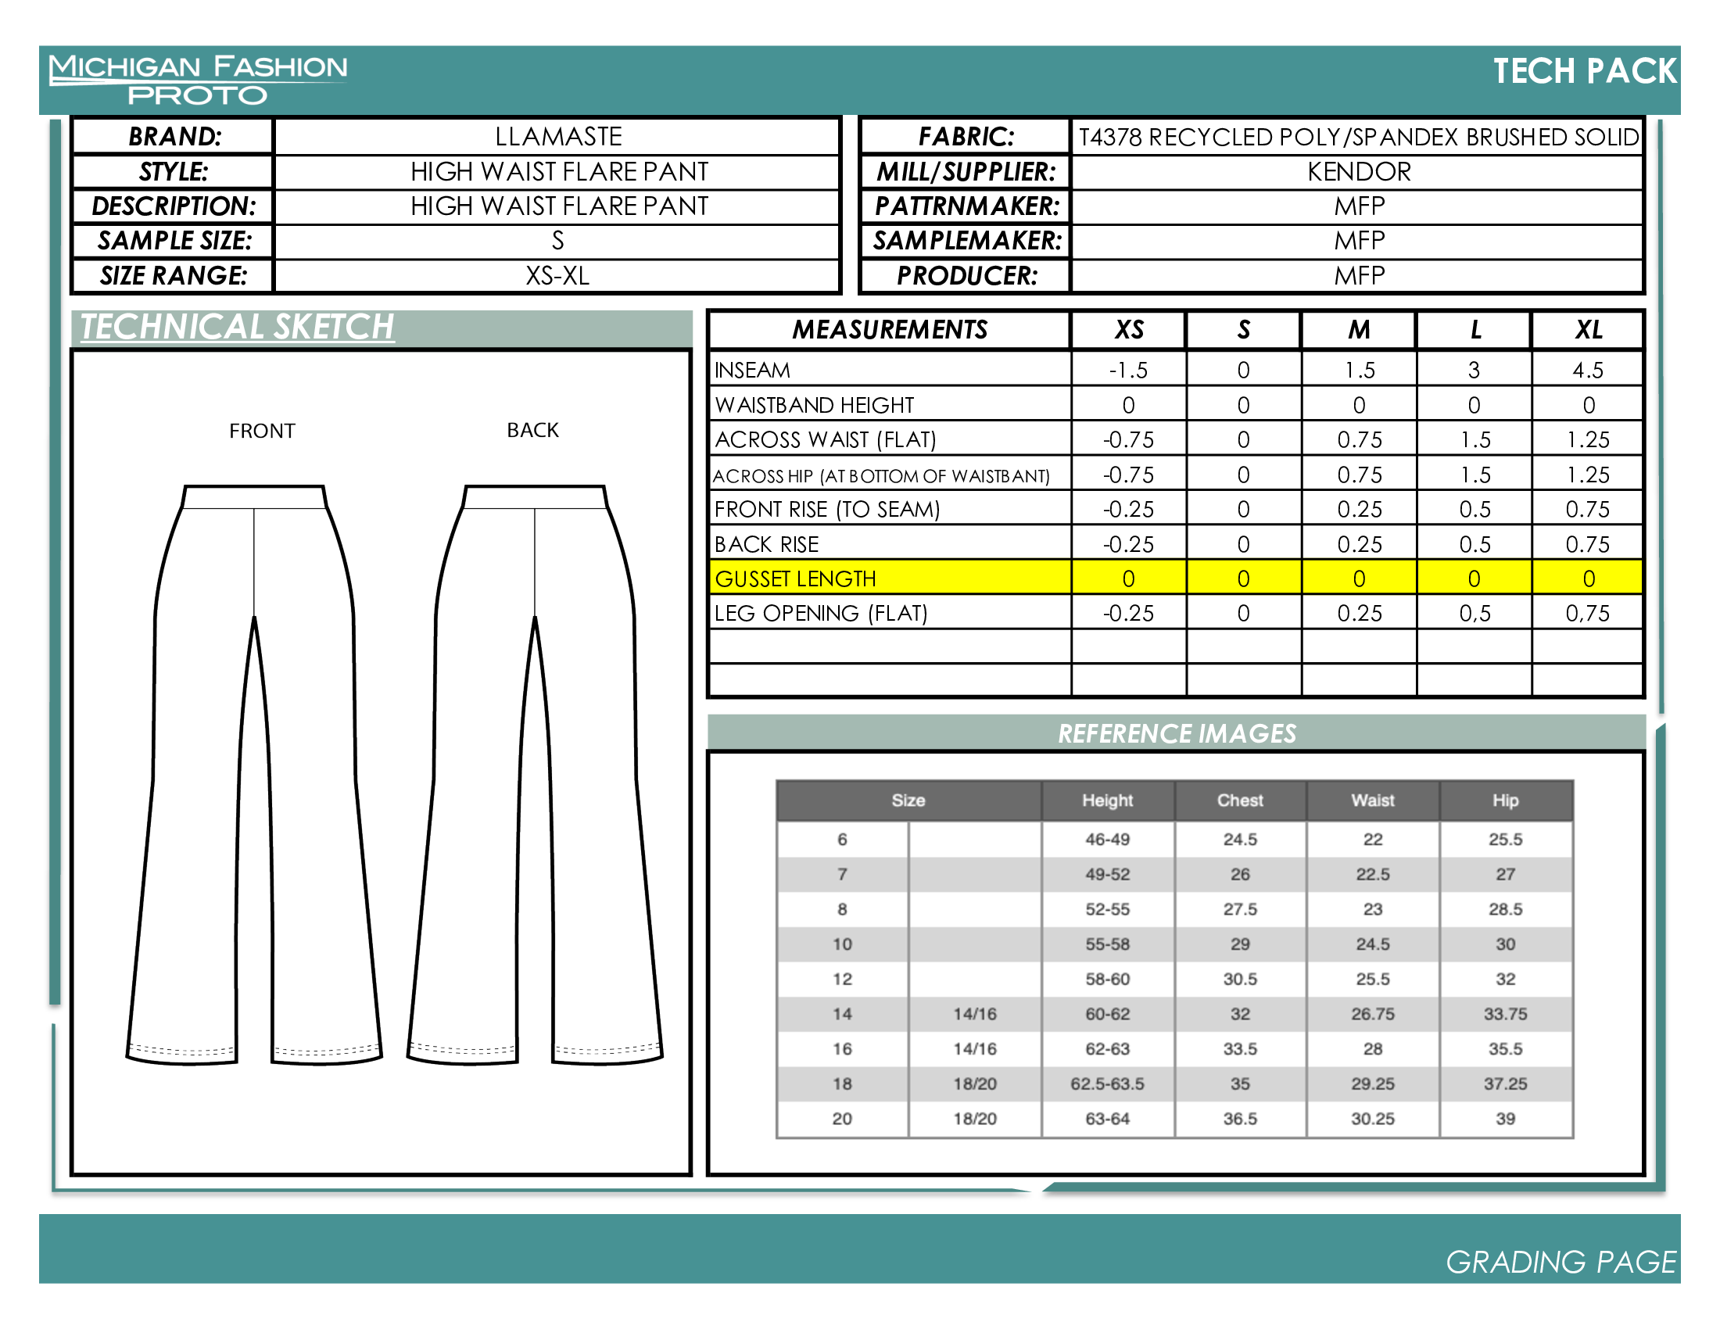Click the SIZE RANGE: label cell
Image resolution: width=1720 pixels, height=1329 pixels.
tap(174, 275)
